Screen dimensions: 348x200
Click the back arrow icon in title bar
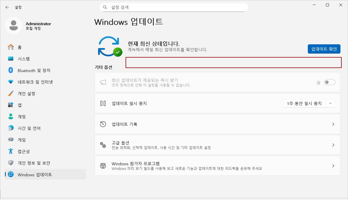pyautogui.click(x=7, y=7)
